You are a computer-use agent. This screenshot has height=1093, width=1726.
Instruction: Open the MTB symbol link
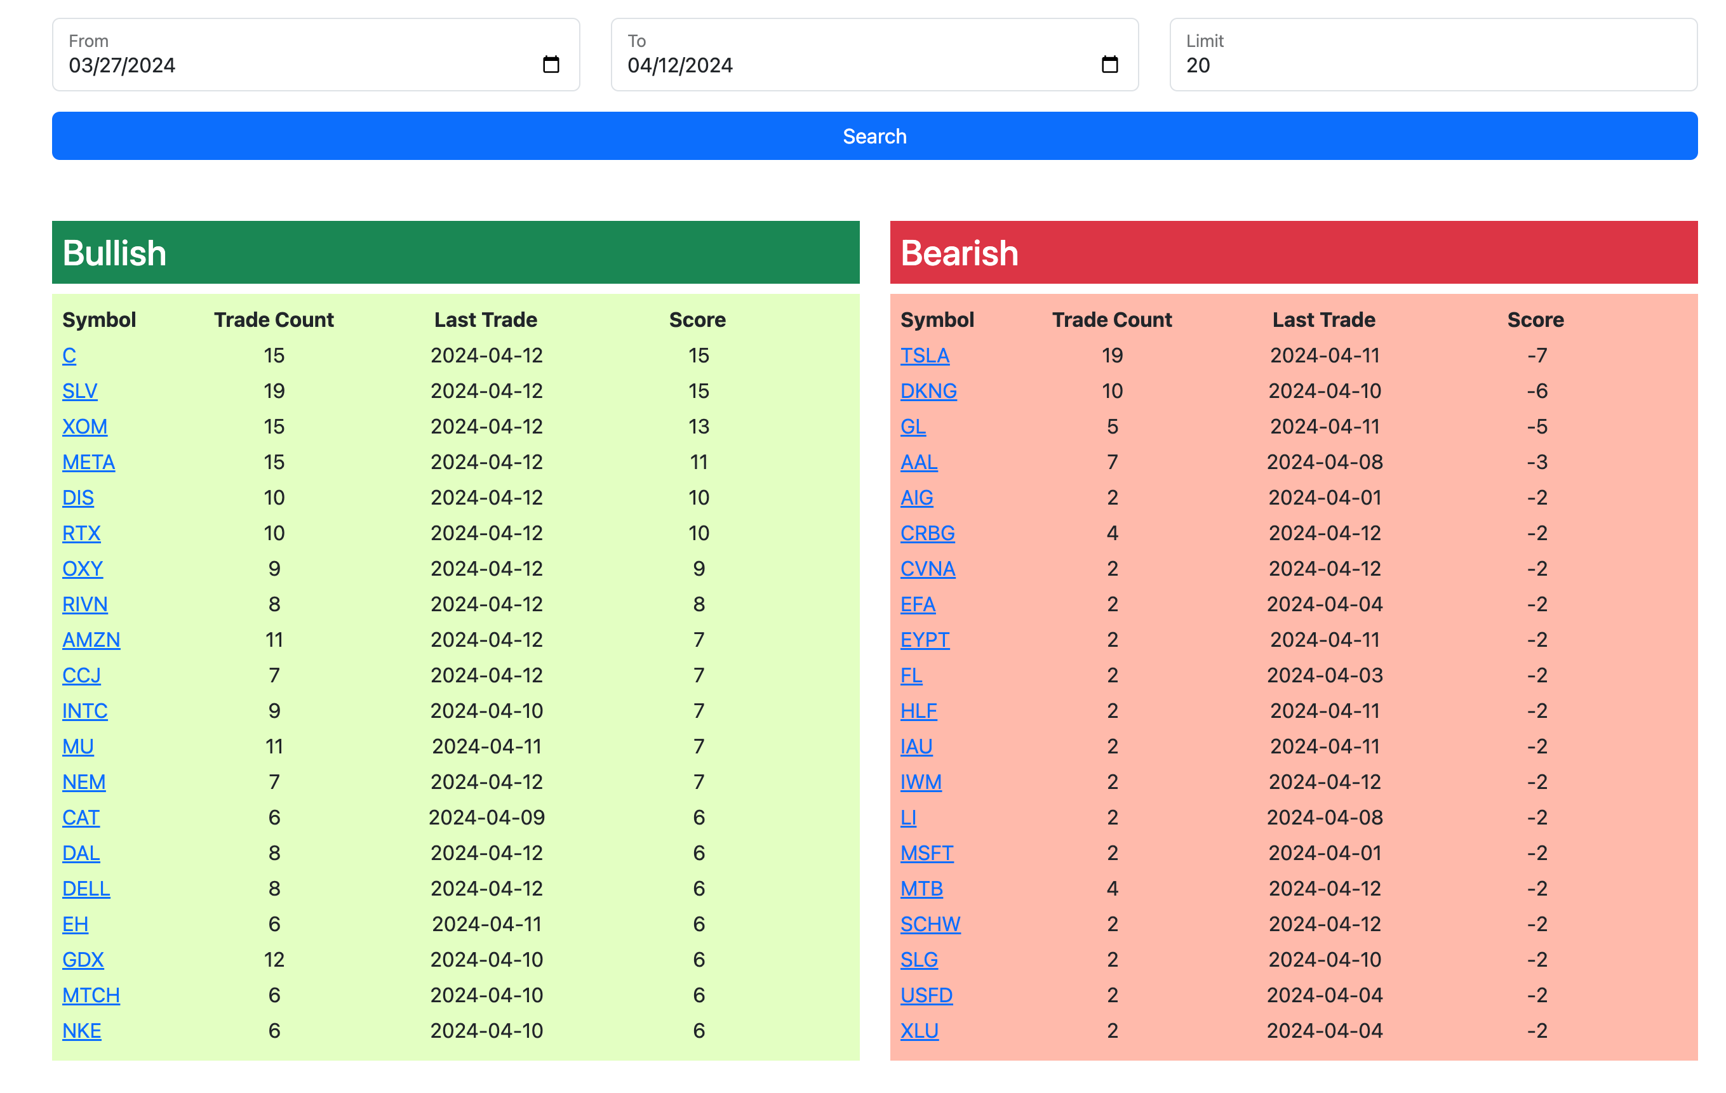922,889
